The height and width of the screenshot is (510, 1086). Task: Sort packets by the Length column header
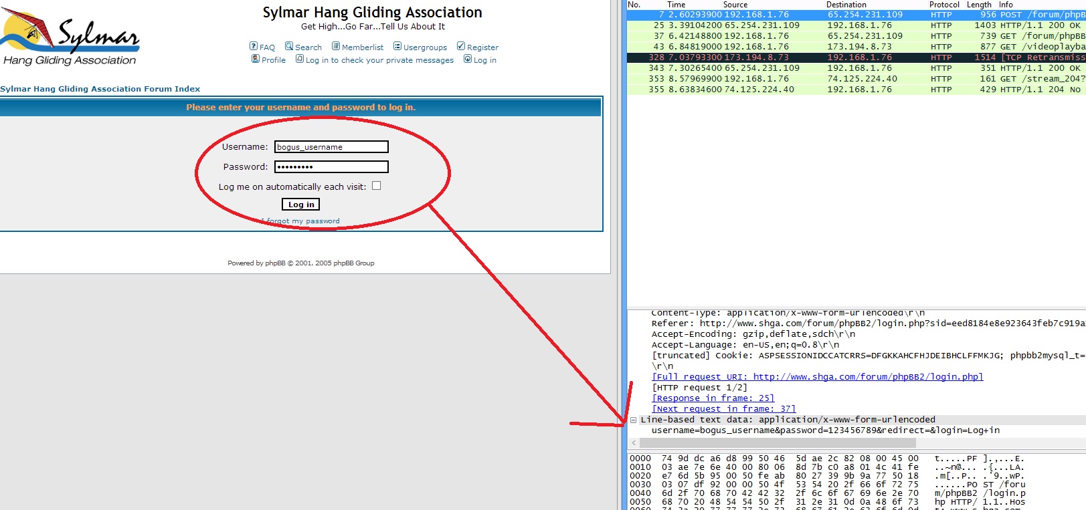(979, 5)
